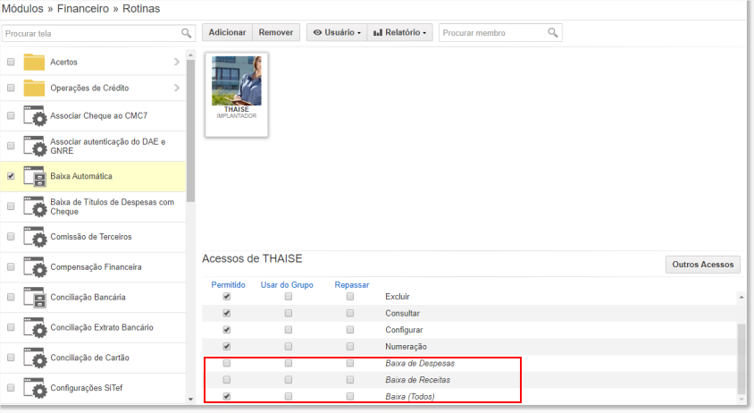Select the Comissão de Terceiros gear icon
Image resolution: width=754 pixels, height=413 pixels.
click(x=35, y=237)
